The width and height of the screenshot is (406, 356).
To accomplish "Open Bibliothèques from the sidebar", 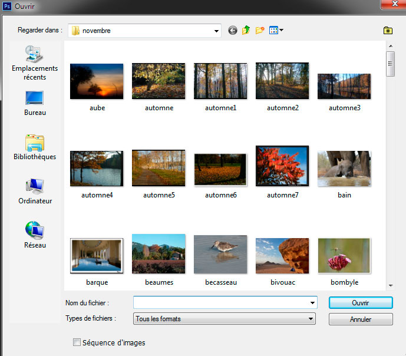I will click(35, 147).
